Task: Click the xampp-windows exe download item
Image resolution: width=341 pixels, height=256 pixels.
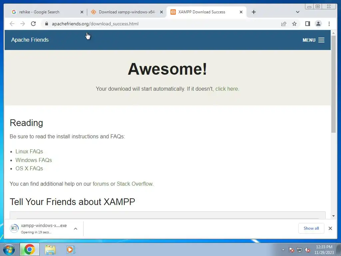Action: coord(39,229)
